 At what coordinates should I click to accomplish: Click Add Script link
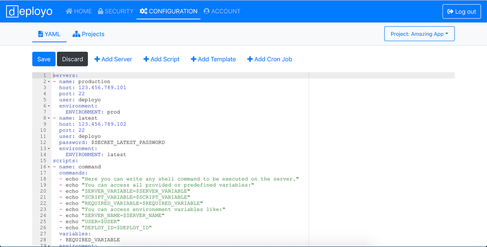click(161, 59)
